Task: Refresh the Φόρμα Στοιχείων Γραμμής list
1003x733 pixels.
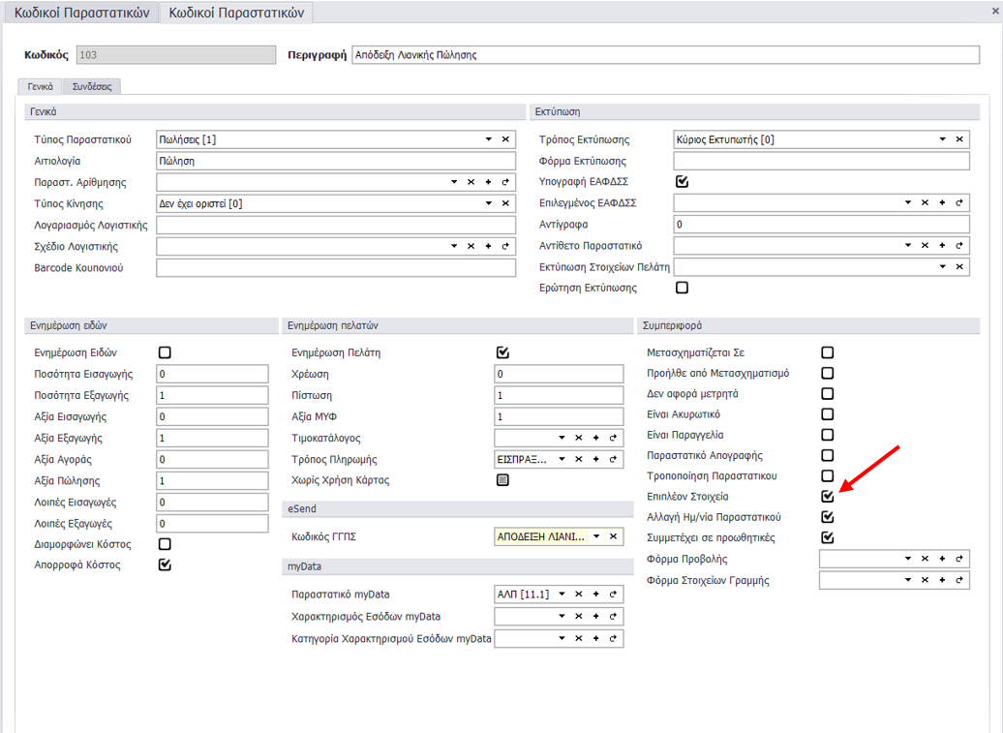Action: click(x=959, y=580)
